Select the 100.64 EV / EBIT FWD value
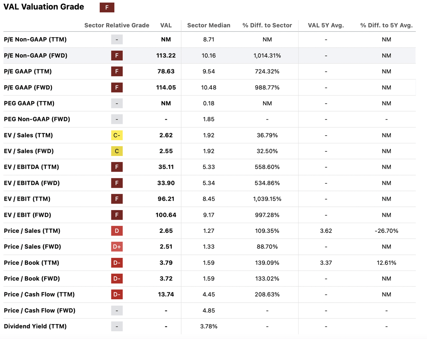This screenshot has width=427, height=339. pos(166,215)
